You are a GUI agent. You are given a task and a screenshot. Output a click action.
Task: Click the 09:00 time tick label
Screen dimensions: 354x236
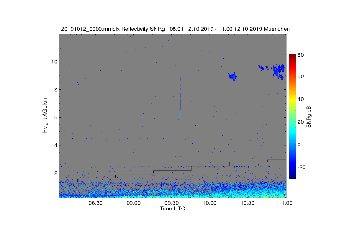point(133,203)
